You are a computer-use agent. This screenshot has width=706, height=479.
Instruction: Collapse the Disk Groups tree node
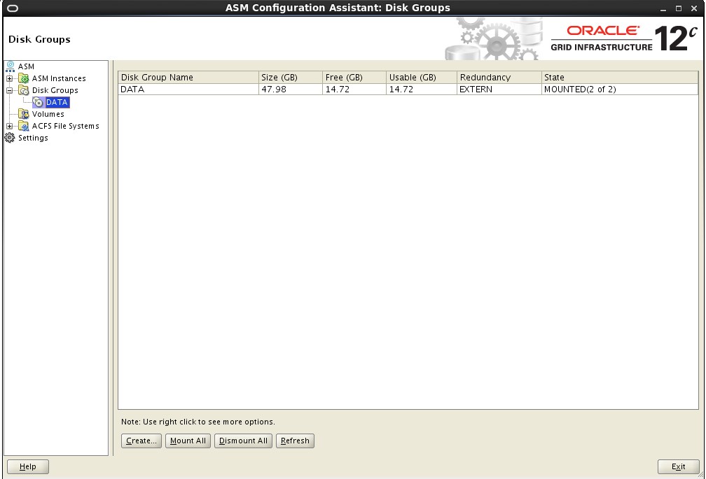[10, 90]
